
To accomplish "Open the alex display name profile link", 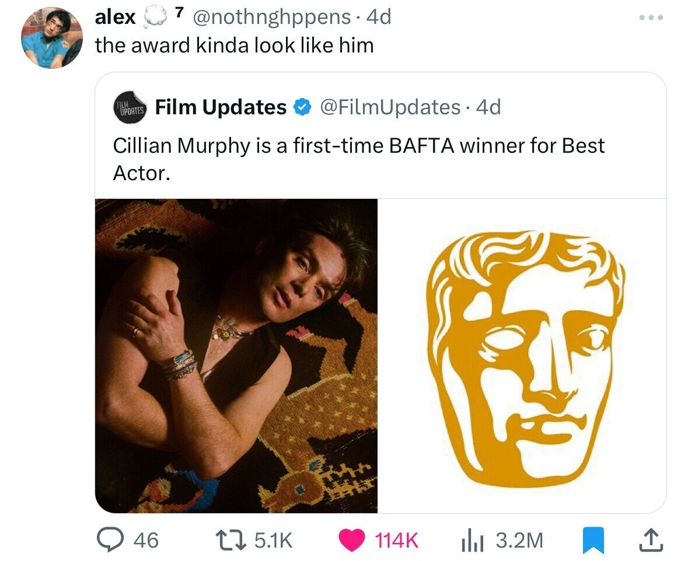I will tap(116, 17).
